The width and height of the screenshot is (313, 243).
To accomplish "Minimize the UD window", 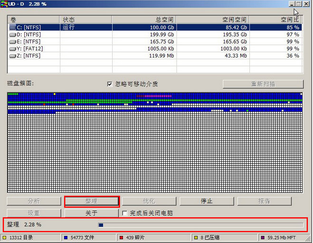I will [x=292, y=4].
